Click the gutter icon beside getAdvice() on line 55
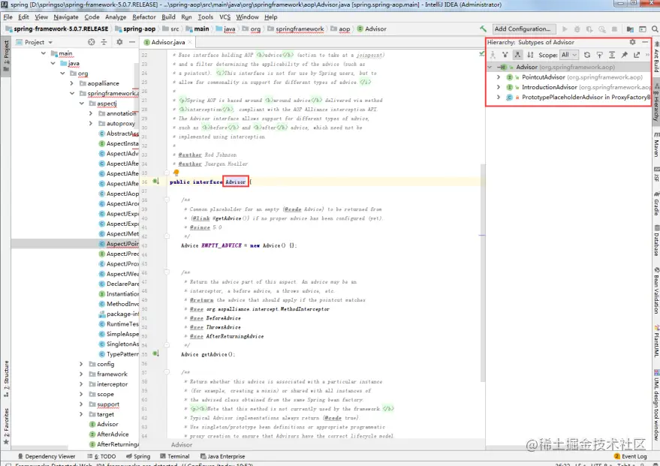The height and width of the screenshot is (466, 660). 155,353
